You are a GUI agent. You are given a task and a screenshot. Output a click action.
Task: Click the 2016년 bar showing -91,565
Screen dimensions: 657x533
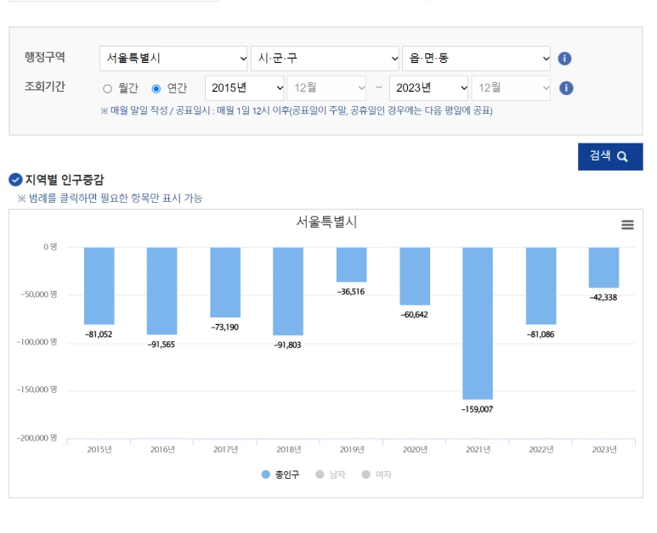pyautogui.click(x=162, y=291)
